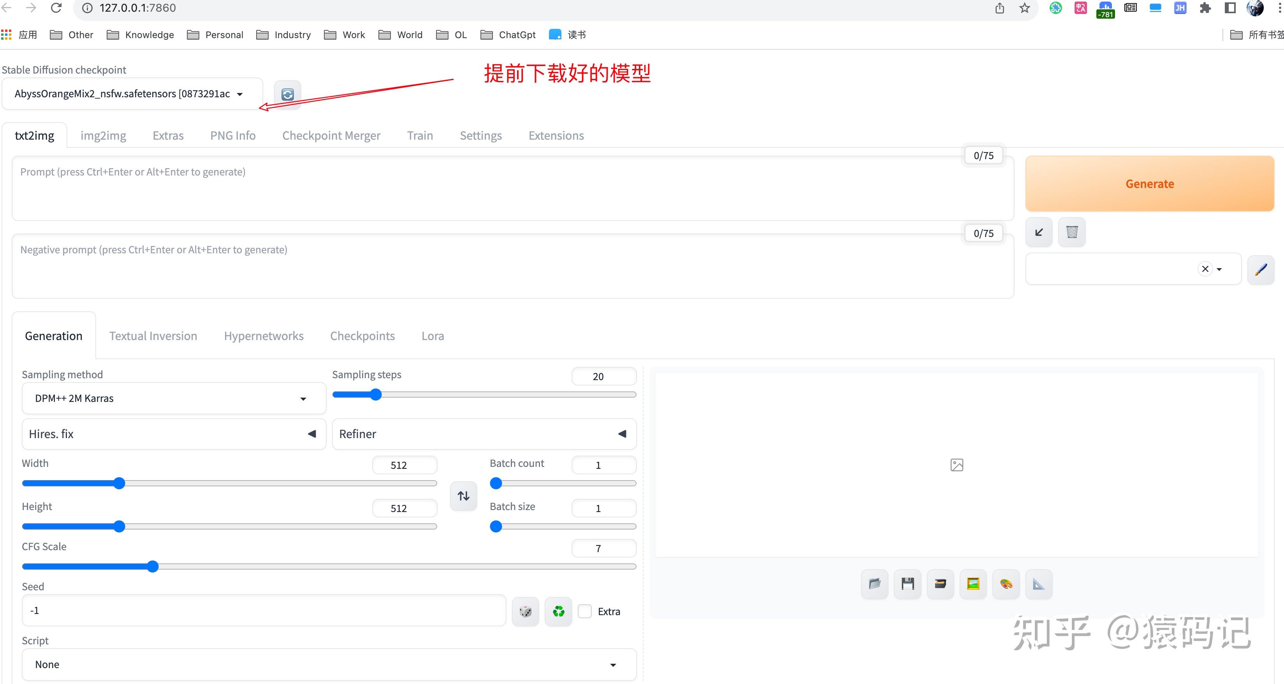The image size is (1284, 684).
Task: Save image with the floppy disk icon
Action: (907, 584)
